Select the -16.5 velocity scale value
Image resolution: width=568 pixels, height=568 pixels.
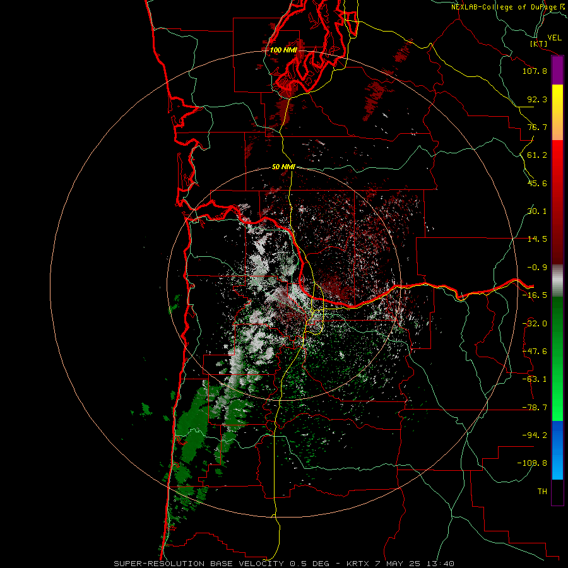click(535, 295)
